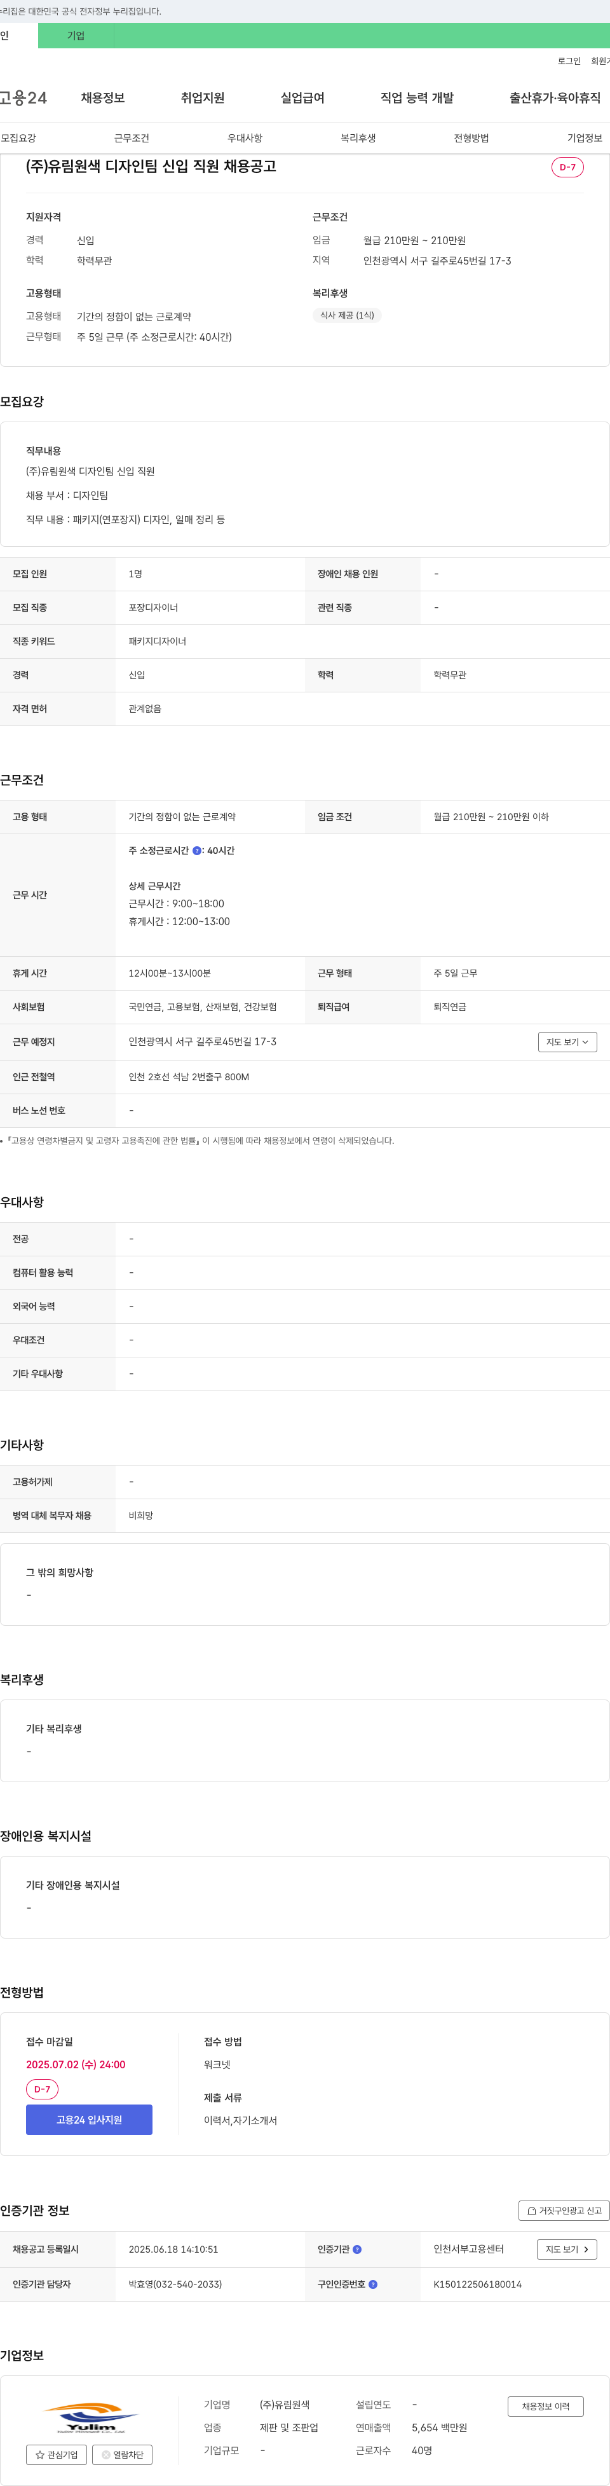Click 인천서부고용센터 agency name
Image resolution: width=610 pixels, height=2486 pixels.
(468, 2249)
